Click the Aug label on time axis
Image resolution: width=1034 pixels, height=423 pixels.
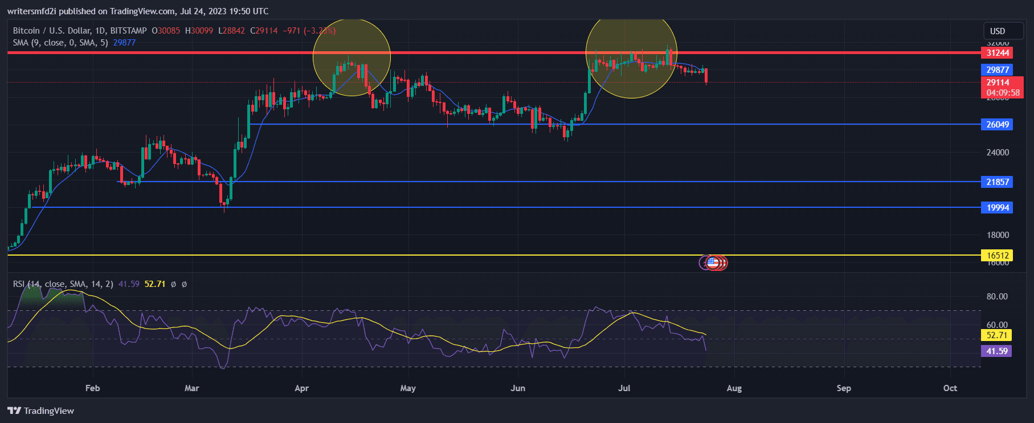point(734,388)
